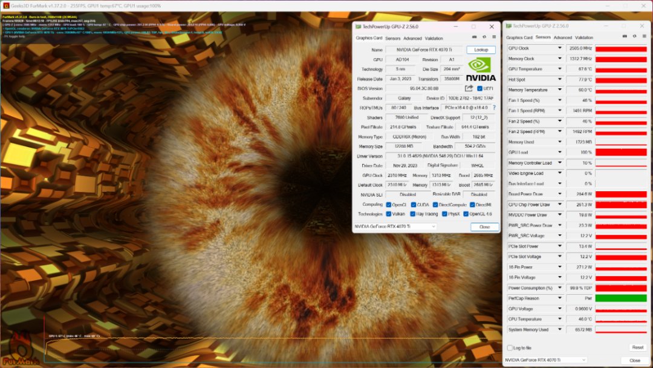Open the PerfCap Reason sensor dropdown arrow
This screenshot has height=368, width=653.
click(x=560, y=298)
